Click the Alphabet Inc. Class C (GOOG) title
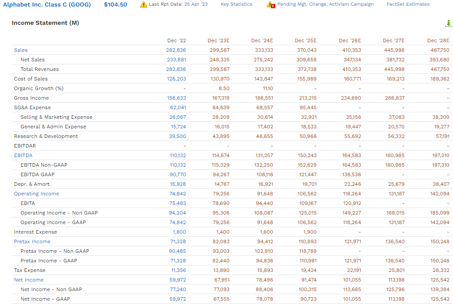The height and width of the screenshot is (305, 453). coord(47,5)
